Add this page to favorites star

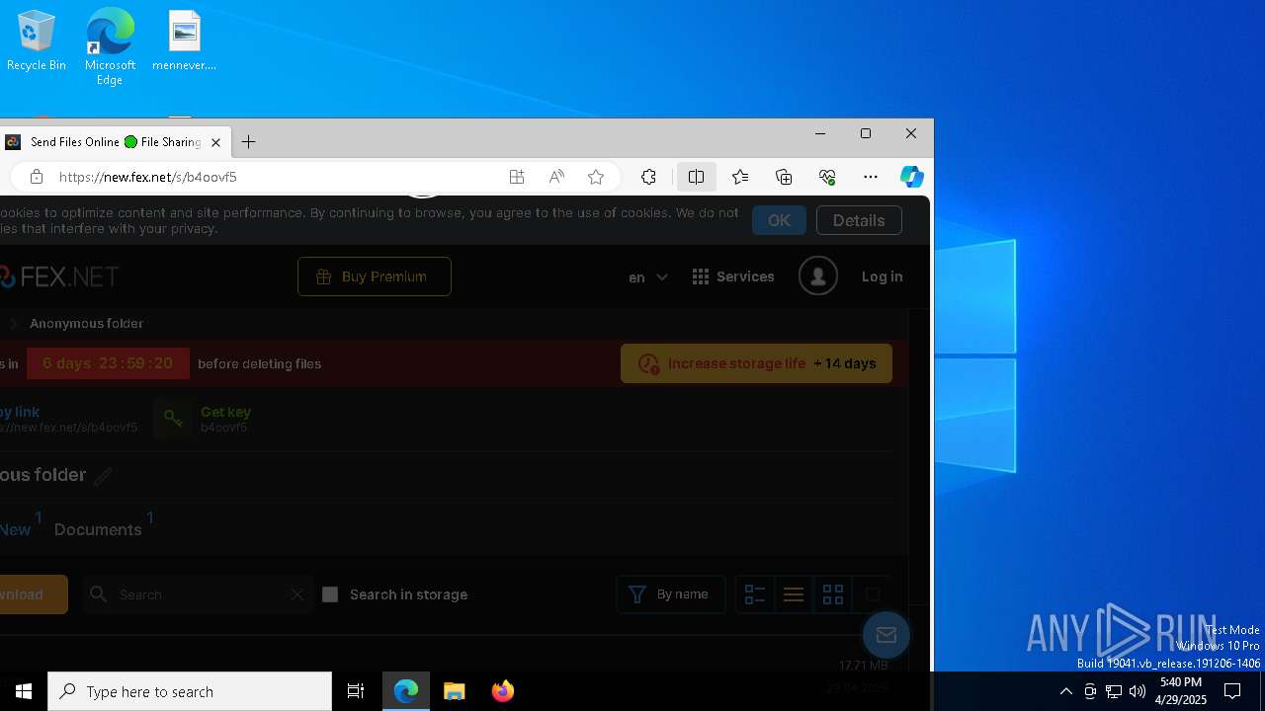pyautogui.click(x=596, y=177)
